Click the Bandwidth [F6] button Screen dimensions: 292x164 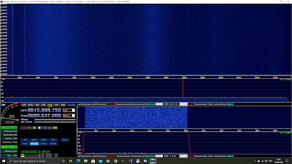click(x=9, y=135)
